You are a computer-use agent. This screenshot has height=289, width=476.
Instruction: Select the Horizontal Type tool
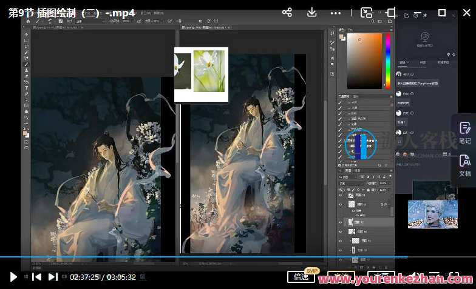coord(27,88)
